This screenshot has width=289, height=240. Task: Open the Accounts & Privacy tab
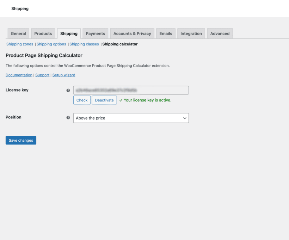click(132, 33)
